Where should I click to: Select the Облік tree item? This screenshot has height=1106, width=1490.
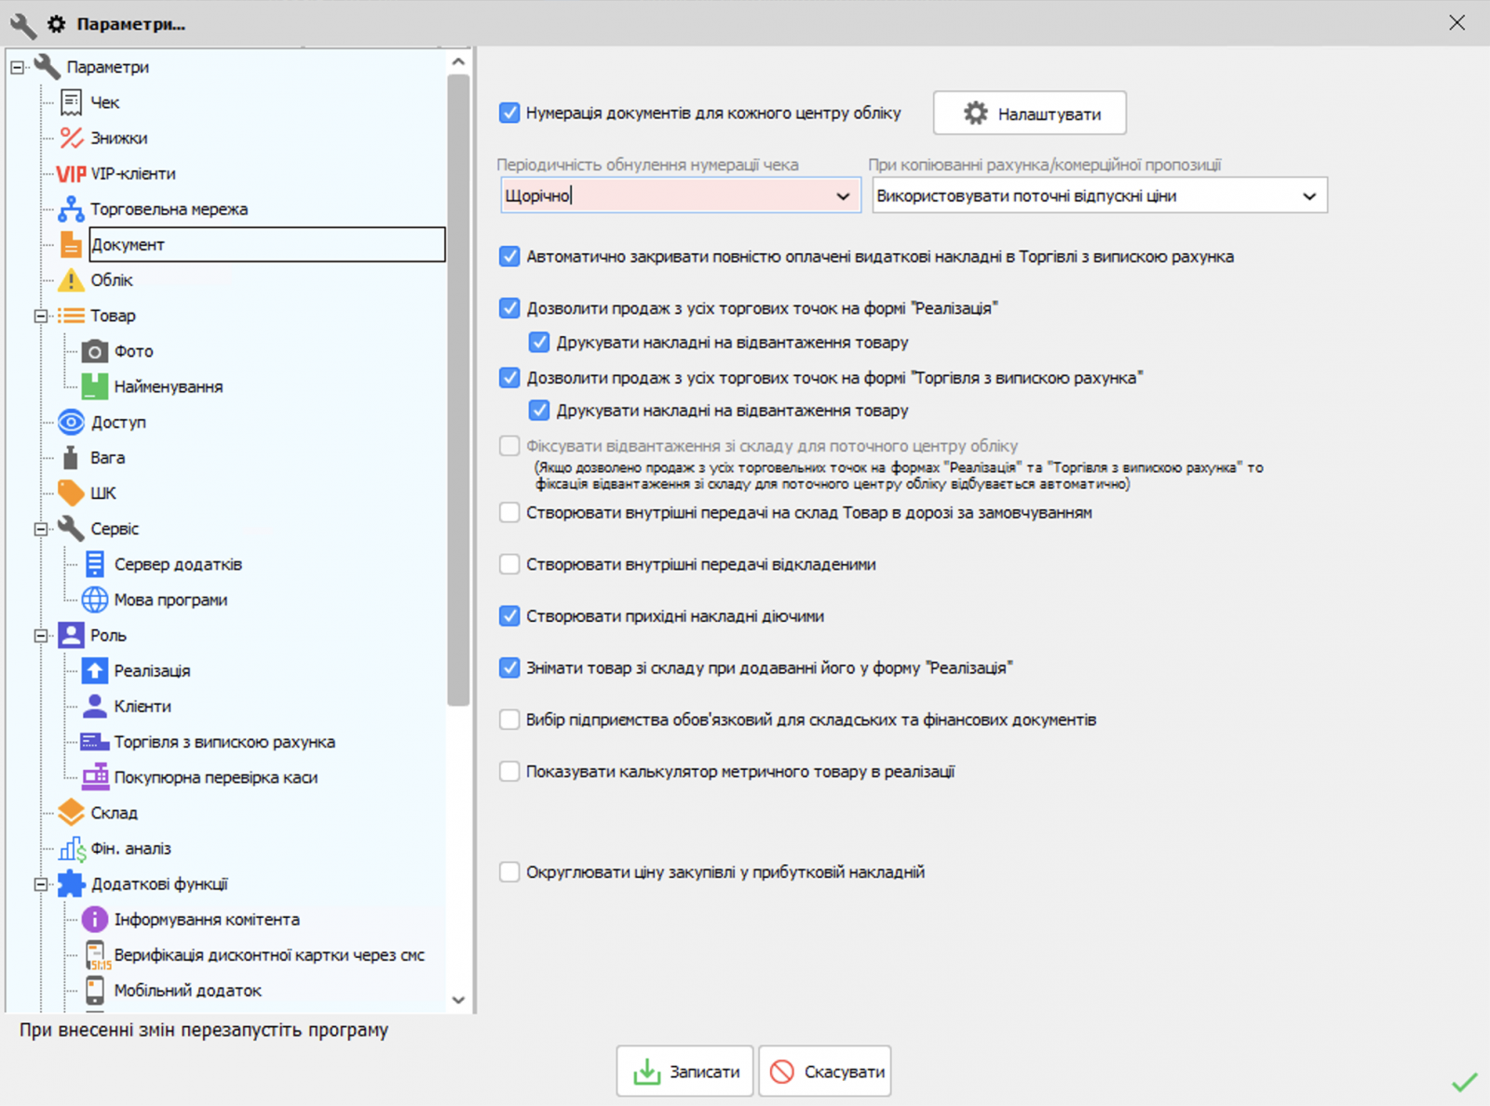tap(112, 280)
